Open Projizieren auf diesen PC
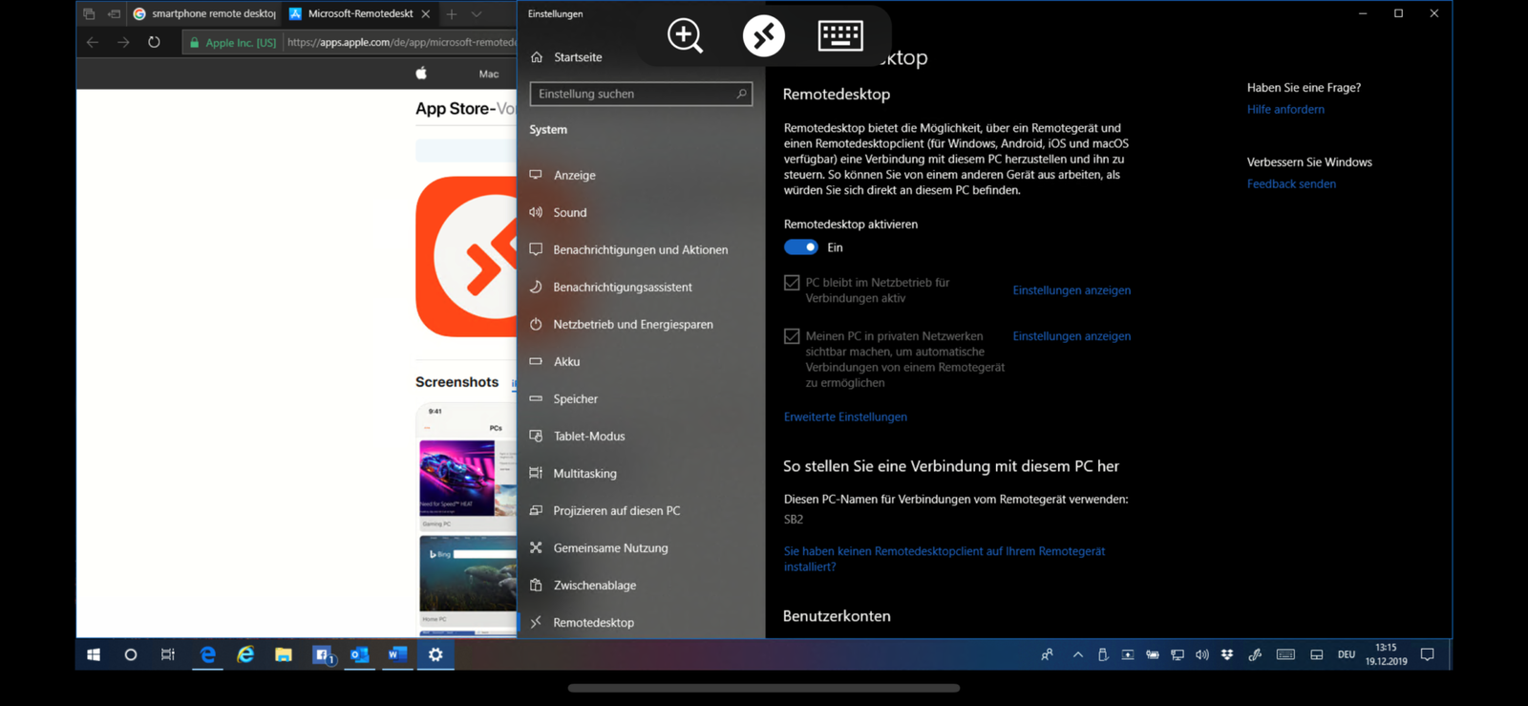 [616, 510]
